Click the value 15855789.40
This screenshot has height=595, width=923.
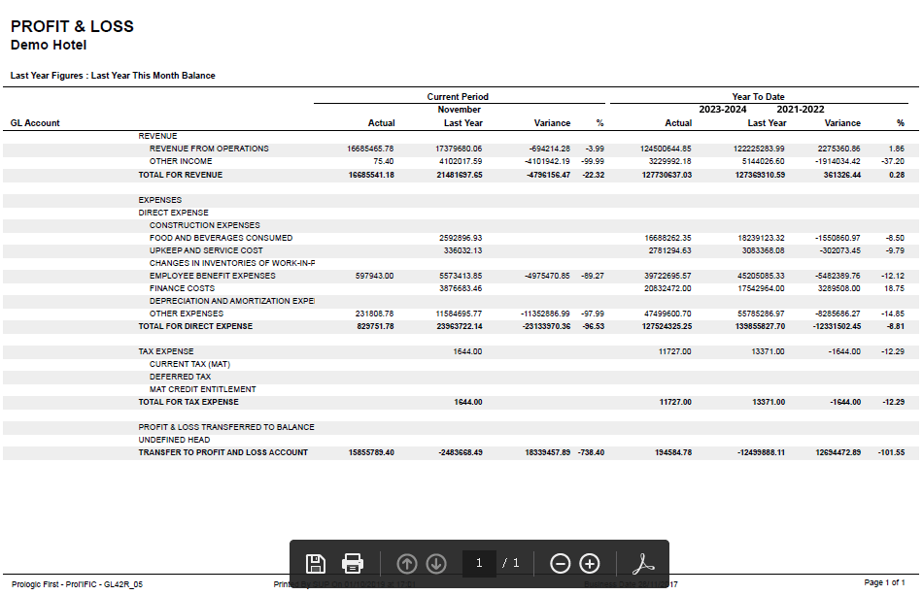pos(371,452)
